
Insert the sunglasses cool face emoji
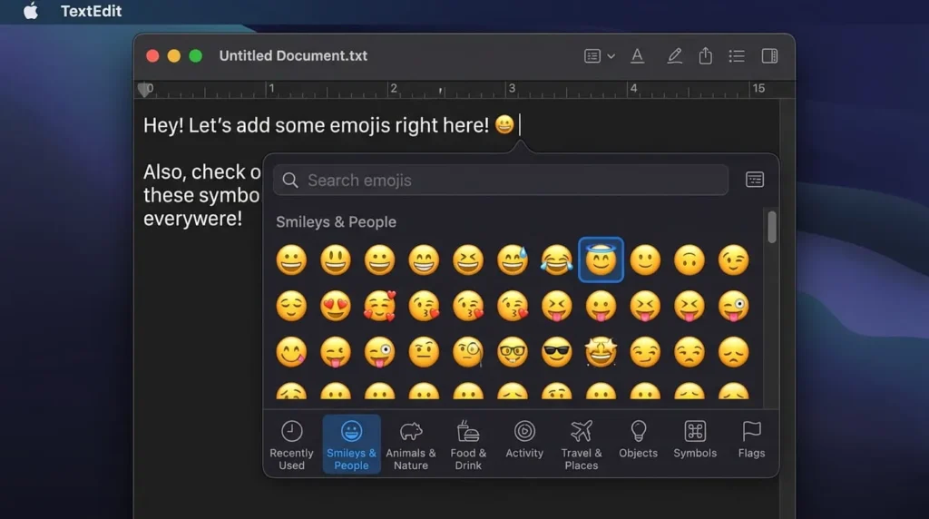[556, 352]
